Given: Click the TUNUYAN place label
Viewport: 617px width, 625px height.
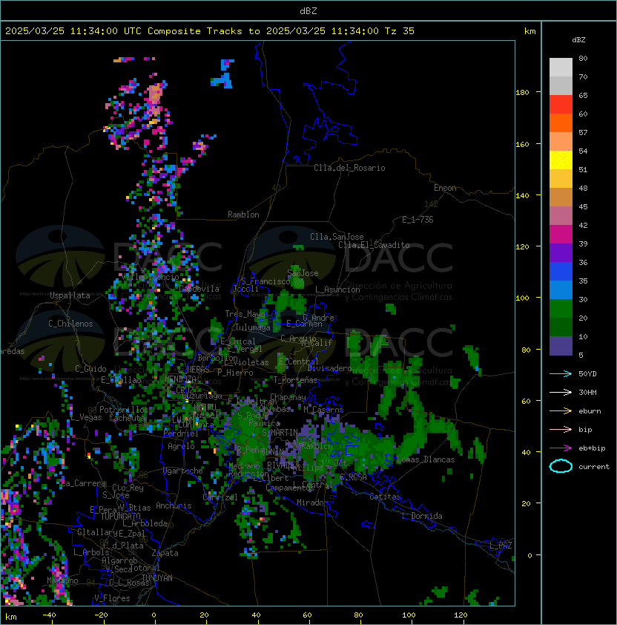Looking at the screenshot, I should [157, 578].
